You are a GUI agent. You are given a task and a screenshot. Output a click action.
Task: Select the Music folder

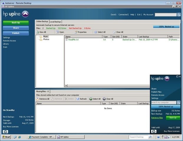(x=44, y=36)
